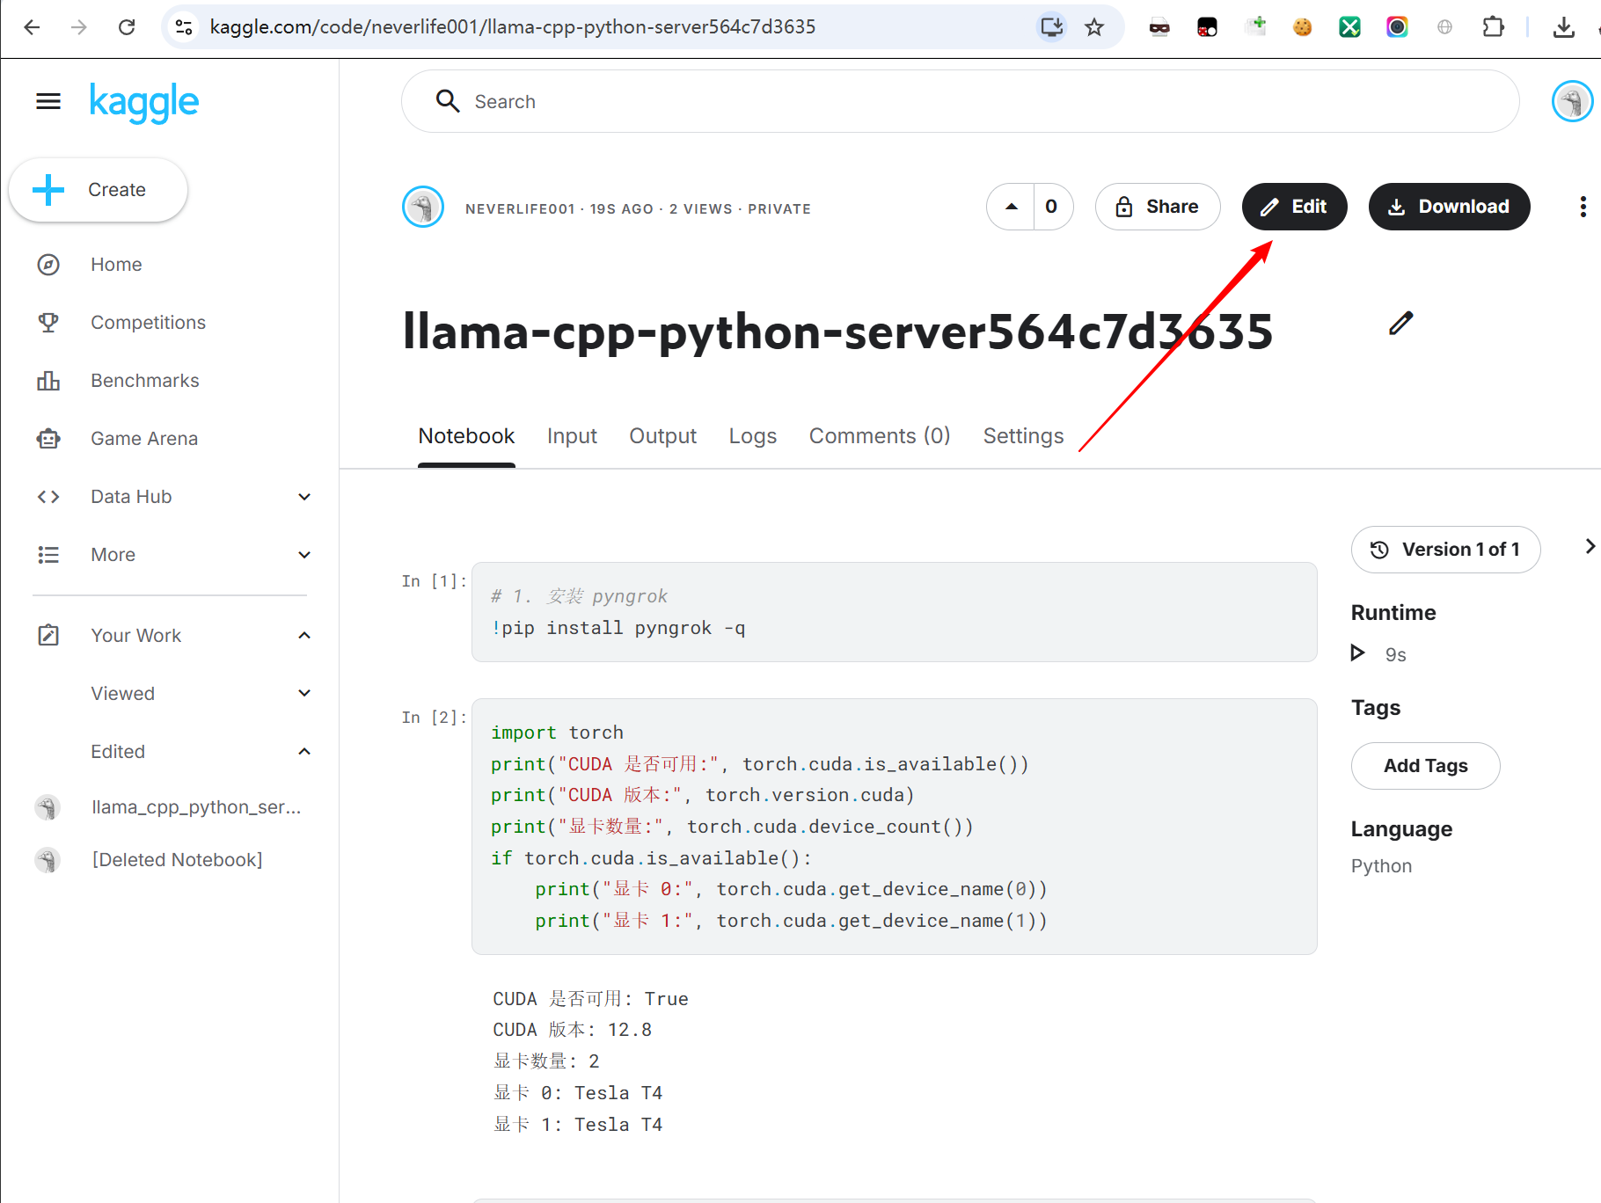This screenshot has width=1601, height=1203.
Task: Upvote the notebook with the arrow
Action: point(1011,207)
